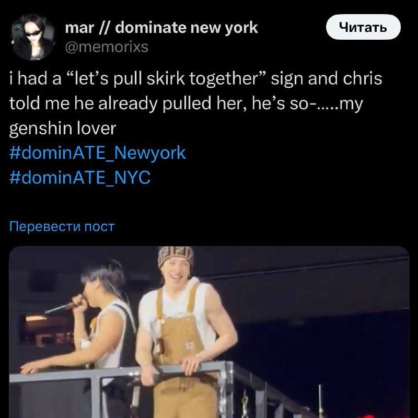Image resolution: width=418 pixels, height=418 pixels.
Task: Click the microphone in the video
Action: pyautogui.click(x=61, y=307)
